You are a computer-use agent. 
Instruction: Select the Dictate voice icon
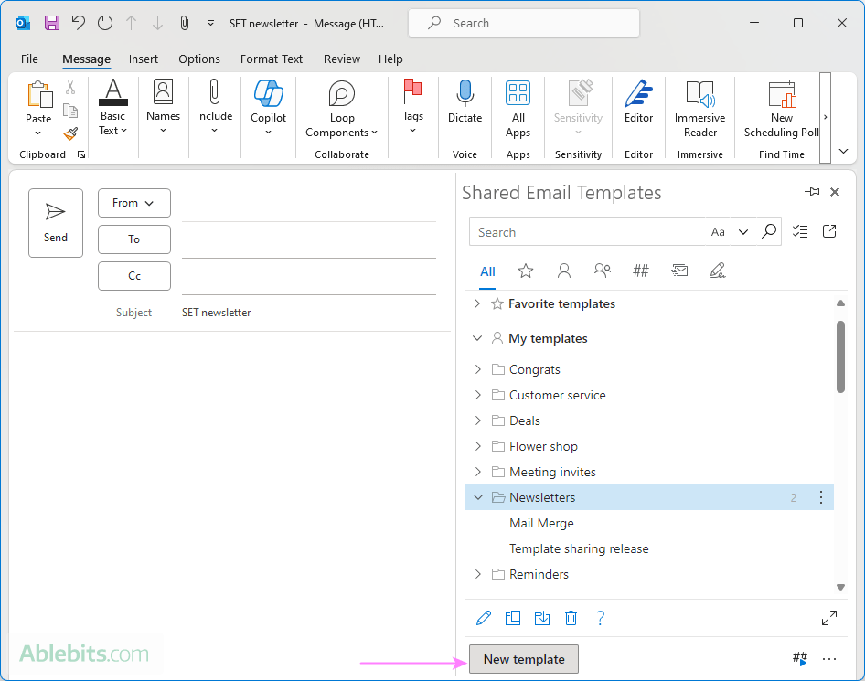pyautogui.click(x=465, y=101)
